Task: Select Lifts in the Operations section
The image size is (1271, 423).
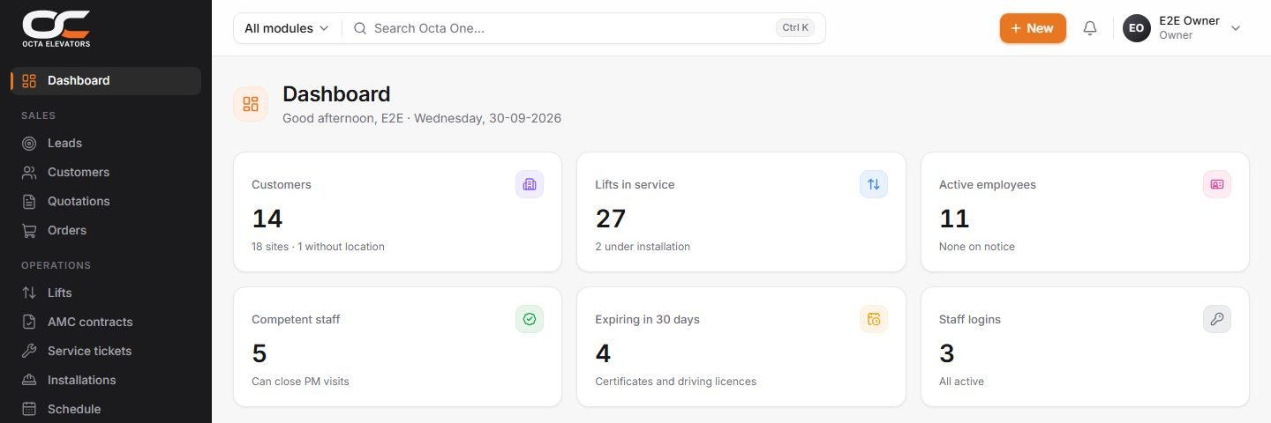Action: click(x=106, y=293)
